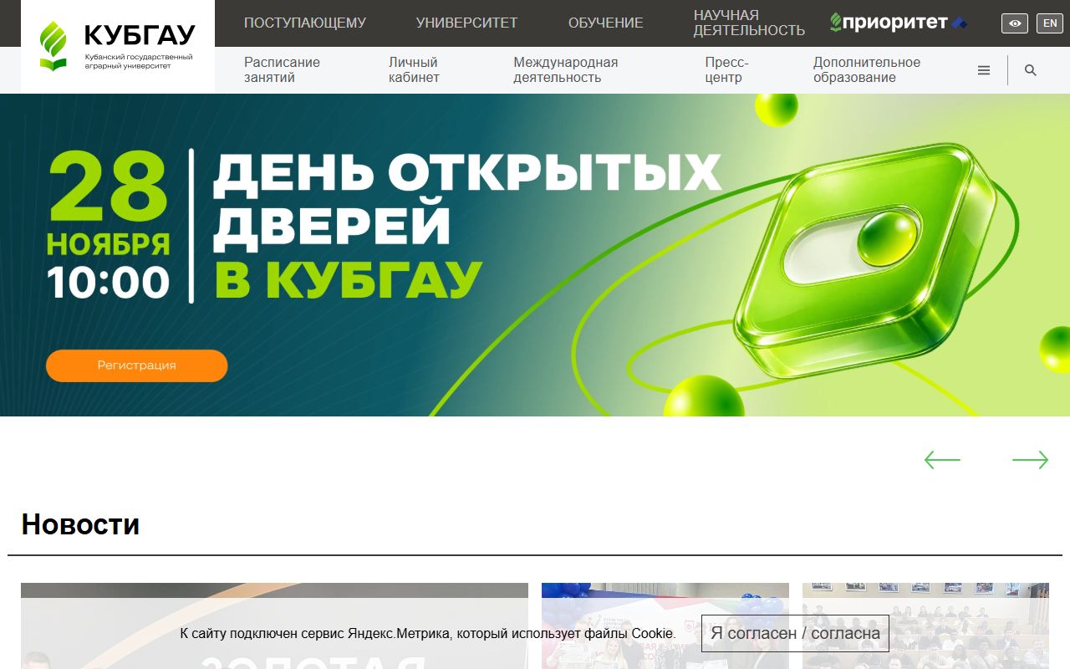Viewport: 1070px width, 669px height.
Task: Open site search magnifier icon
Action: (1031, 70)
